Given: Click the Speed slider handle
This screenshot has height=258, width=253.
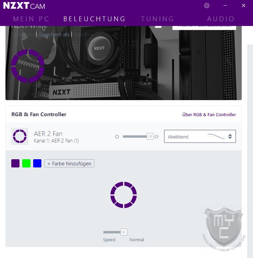Looking at the screenshot, I should pos(124,232).
